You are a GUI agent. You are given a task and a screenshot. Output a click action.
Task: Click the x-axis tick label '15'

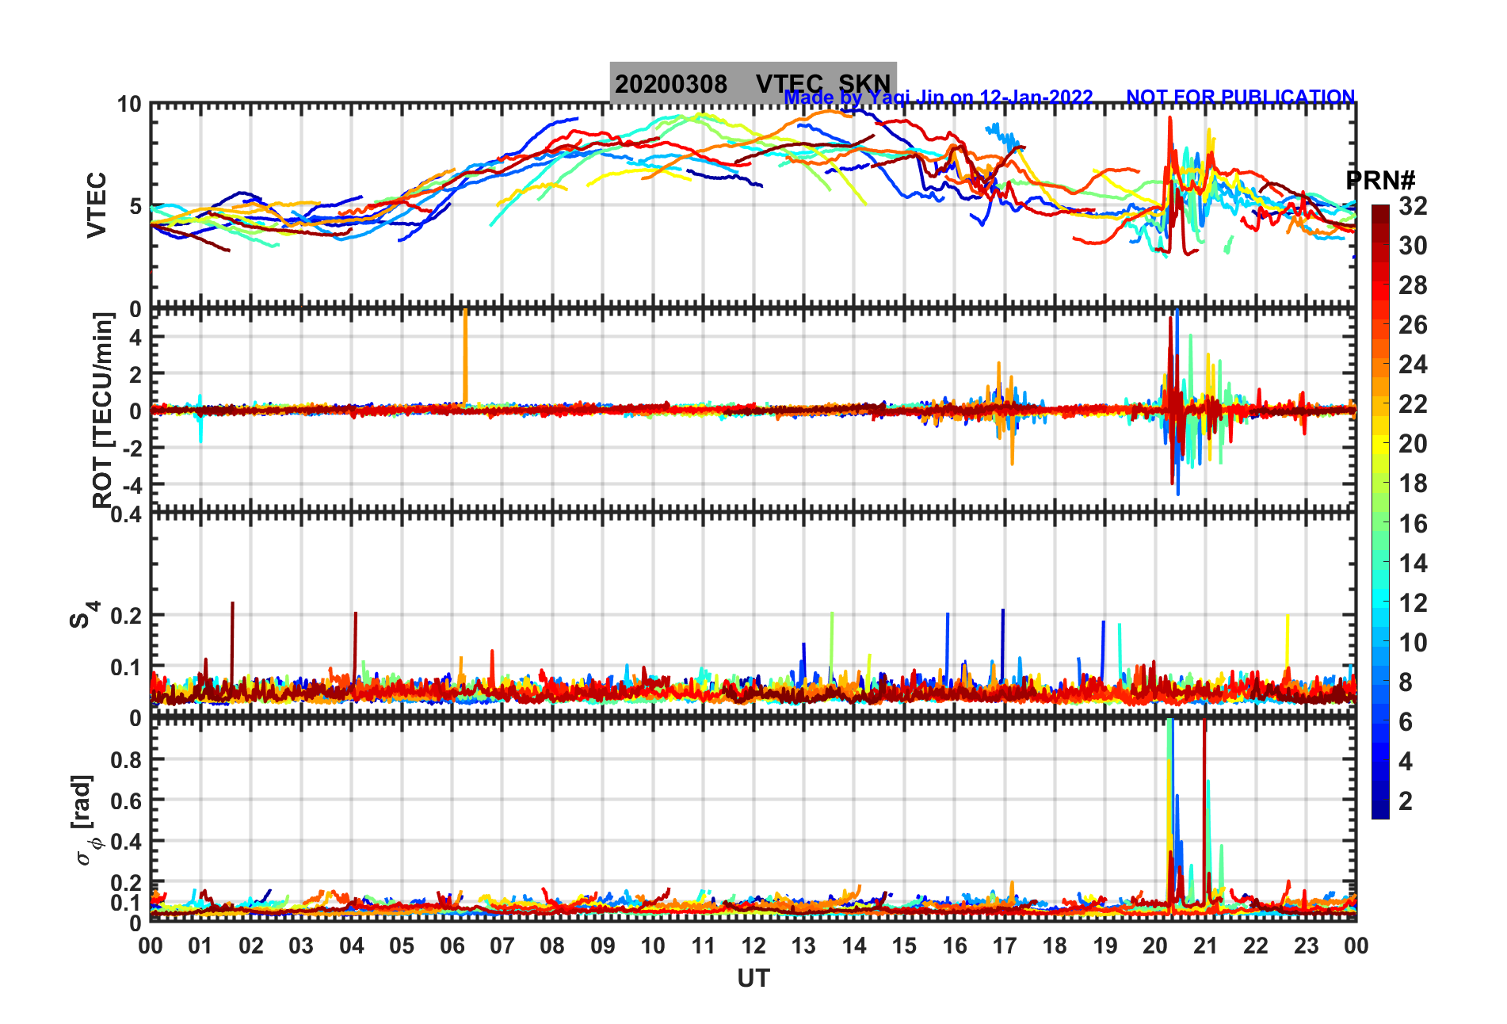(904, 946)
